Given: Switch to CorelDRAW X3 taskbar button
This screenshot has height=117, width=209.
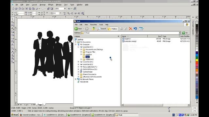Looking at the screenshot, I should (79, 115).
